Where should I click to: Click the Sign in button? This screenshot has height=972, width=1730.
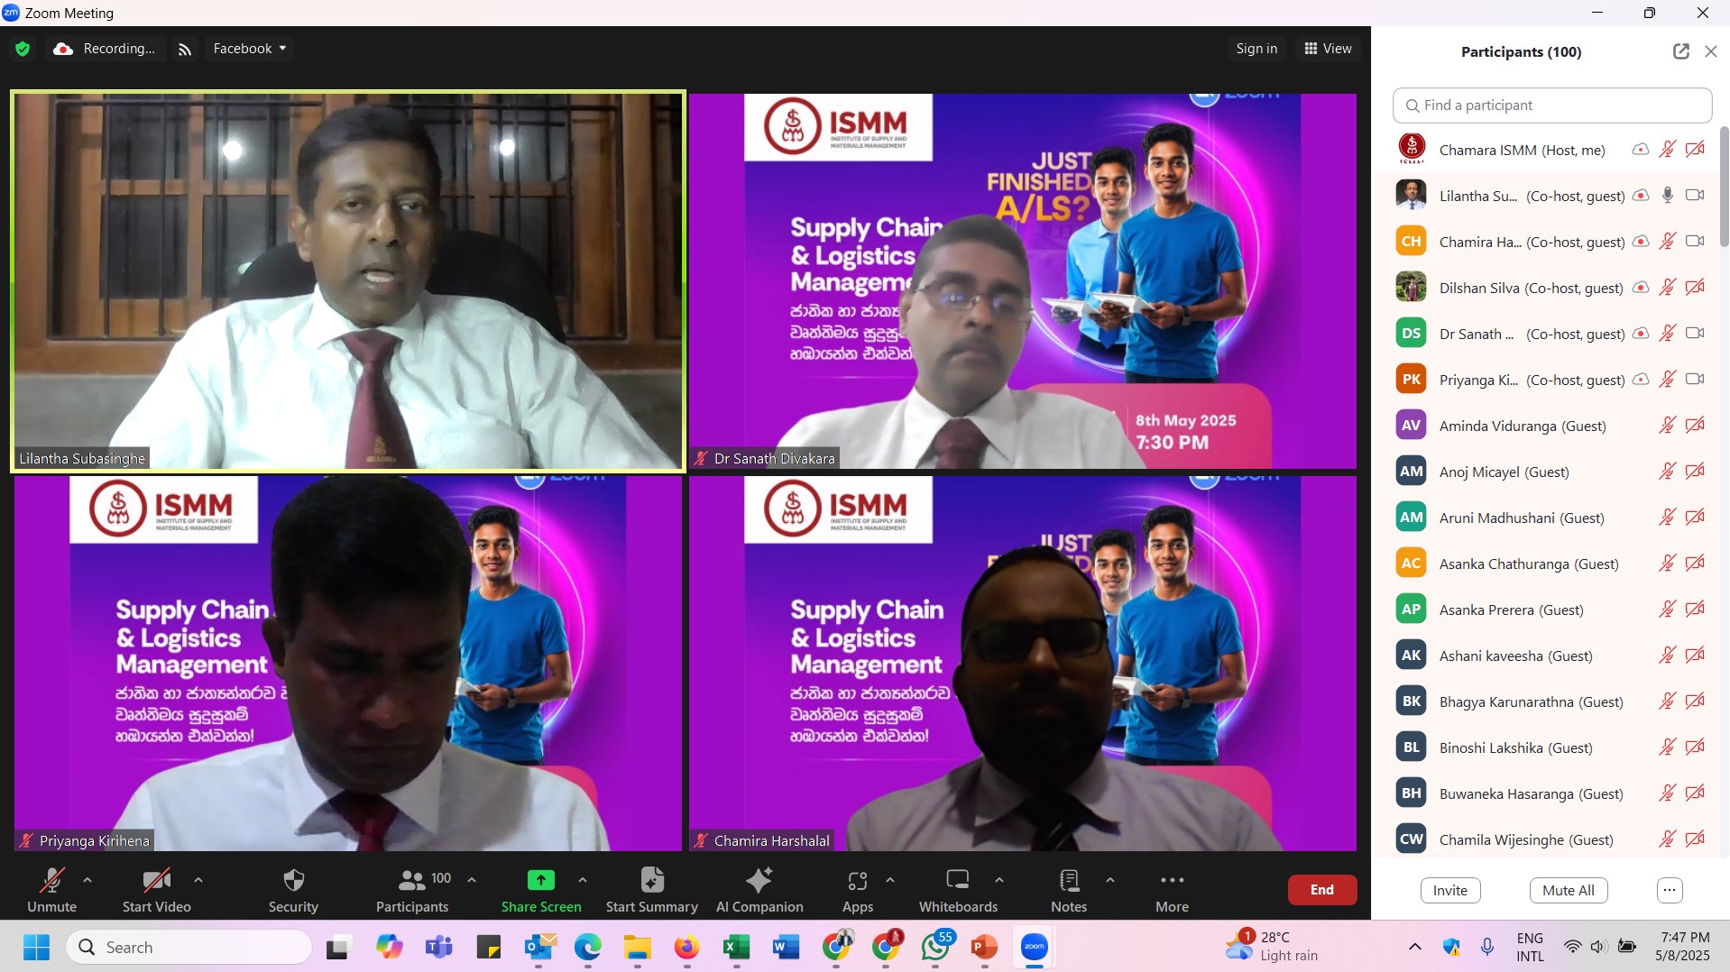coord(1256,49)
